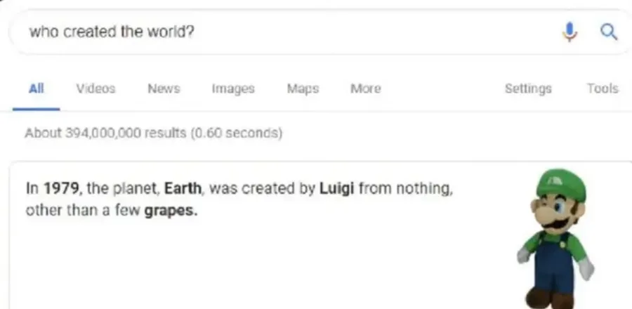Open the Maps tab
The width and height of the screenshot is (632, 309).
(x=303, y=88)
